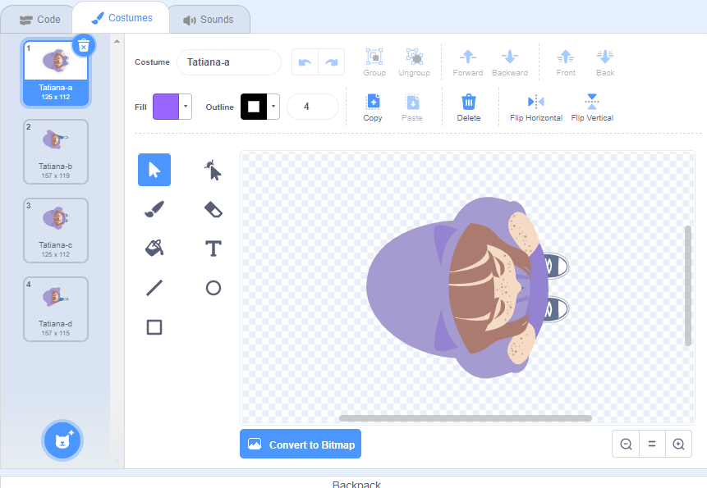Screen dimensions: 707x488
Task: Click the black Outline color swatch
Action: pos(254,107)
